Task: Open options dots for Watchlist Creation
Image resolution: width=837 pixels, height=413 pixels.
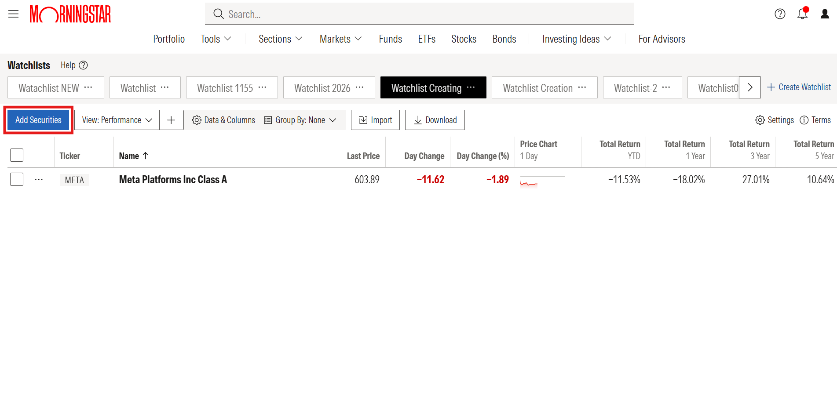Action: click(582, 87)
